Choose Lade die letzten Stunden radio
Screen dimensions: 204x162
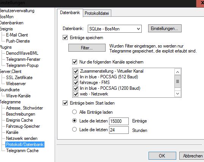click(x=74, y=129)
